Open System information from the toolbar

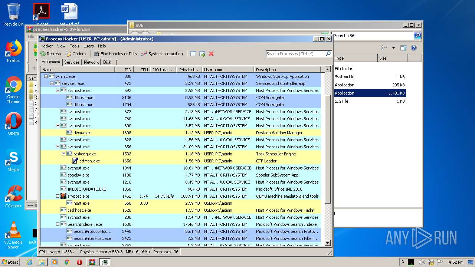(x=162, y=54)
